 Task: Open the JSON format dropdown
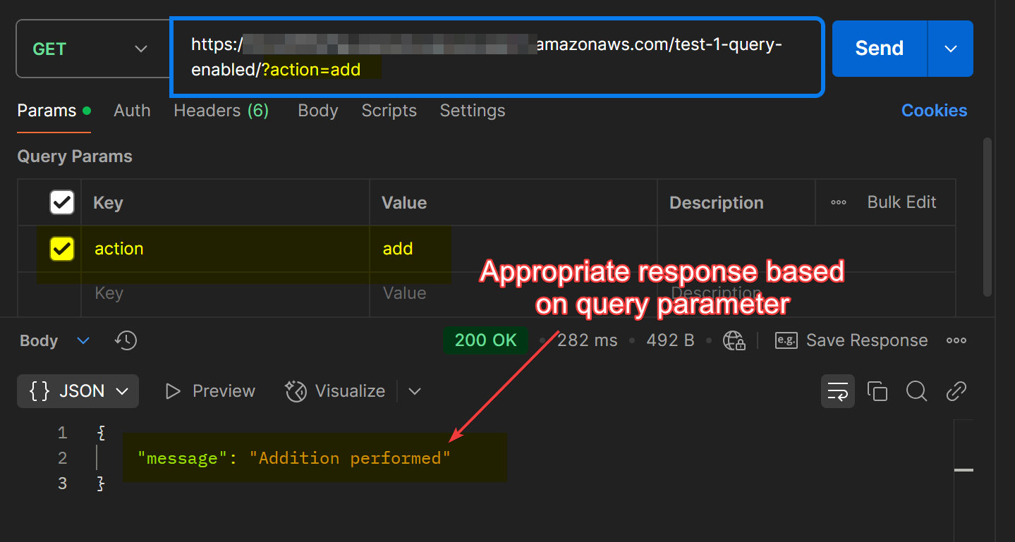coord(78,391)
